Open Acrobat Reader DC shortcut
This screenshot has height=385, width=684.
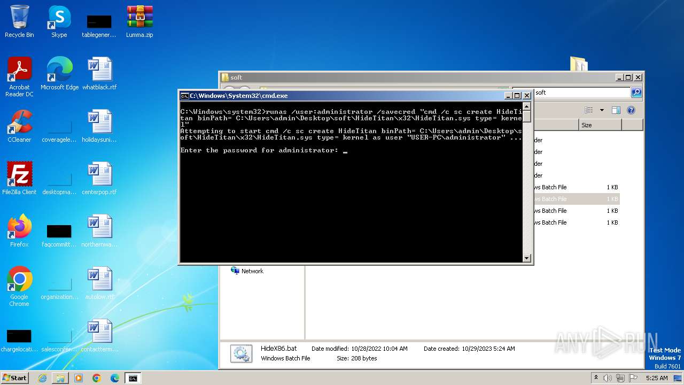pos(19,77)
